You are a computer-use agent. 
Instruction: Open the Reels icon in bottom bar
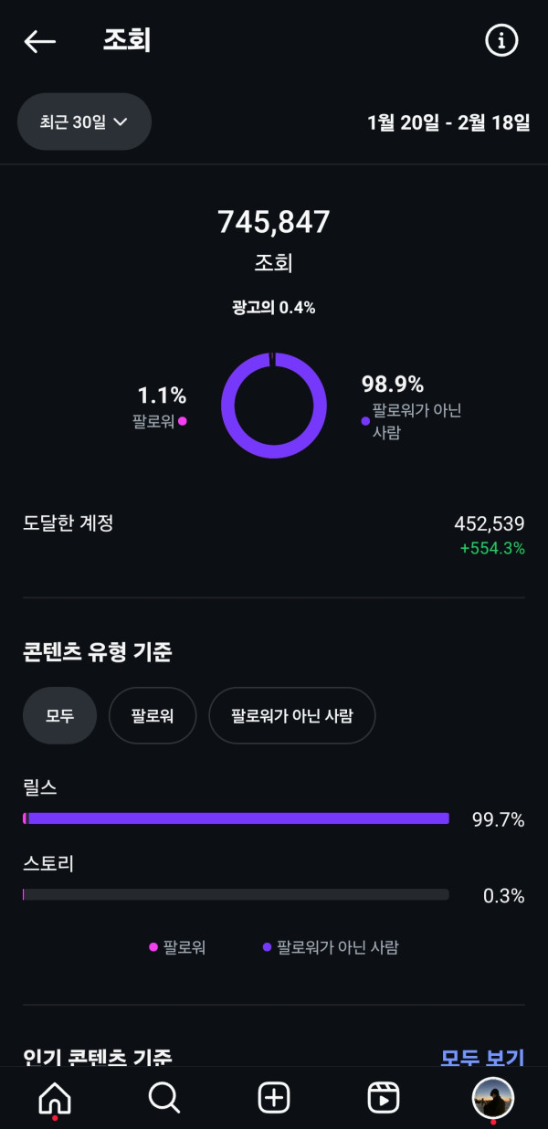384,1097
